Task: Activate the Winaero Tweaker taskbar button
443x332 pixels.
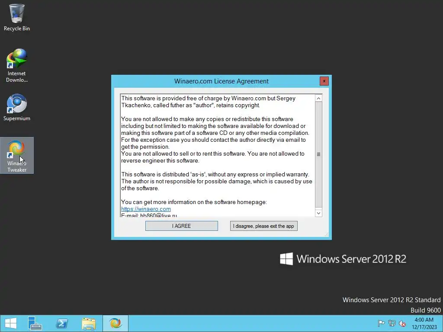Action: pyautogui.click(x=116, y=323)
